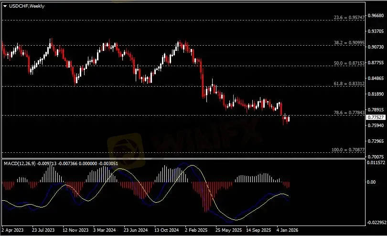This screenshot has width=387, height=236.
Task: Click the most recent weekly candlestick
Action: coord(289,118)
